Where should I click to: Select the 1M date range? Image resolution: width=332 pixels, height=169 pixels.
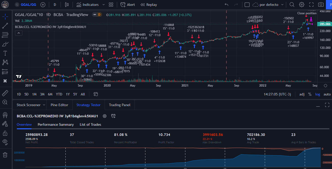pyautogui.click(x=34, y=94)
